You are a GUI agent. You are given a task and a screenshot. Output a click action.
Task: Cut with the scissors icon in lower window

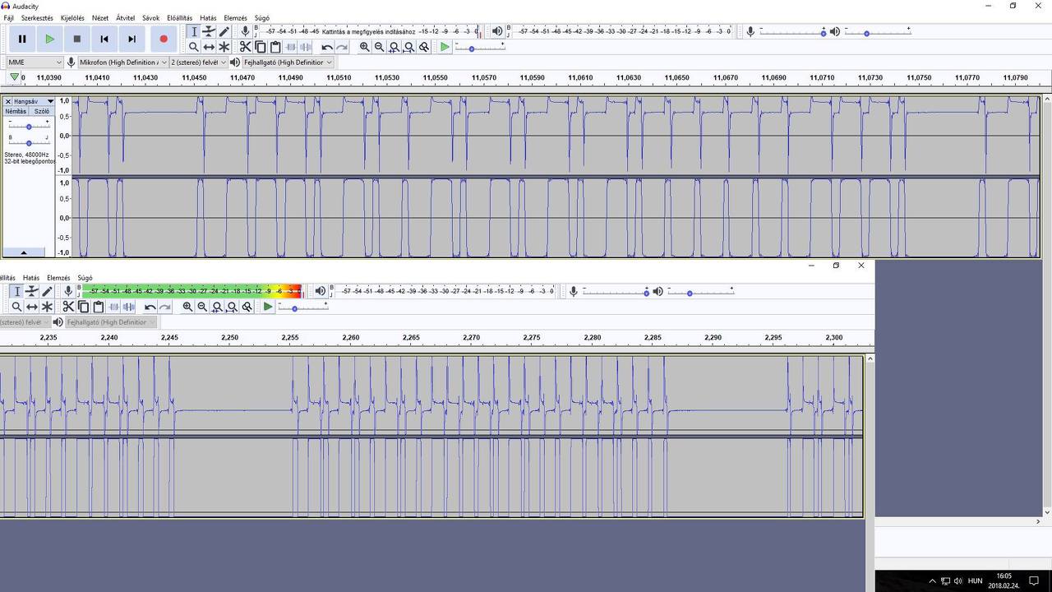pyautogui.click(x=68, y=307)
